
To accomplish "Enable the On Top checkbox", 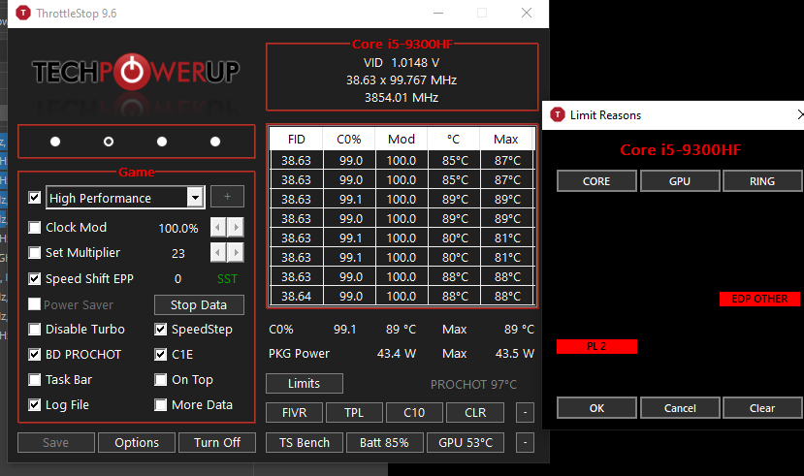I will pyautogui.click(x=160, y=380).
